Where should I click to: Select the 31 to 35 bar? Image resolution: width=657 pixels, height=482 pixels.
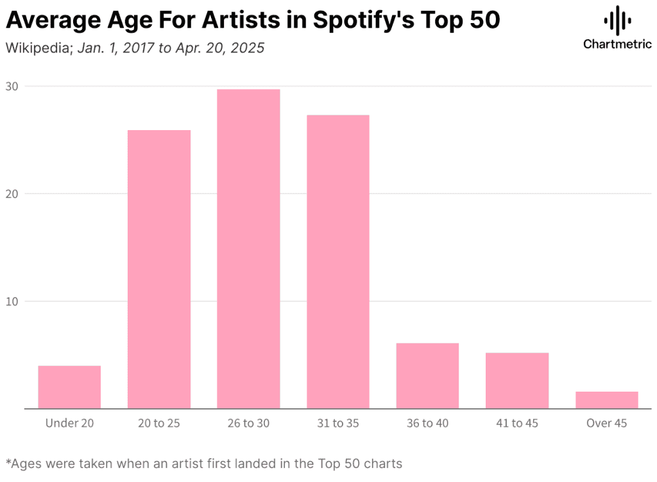338,262
